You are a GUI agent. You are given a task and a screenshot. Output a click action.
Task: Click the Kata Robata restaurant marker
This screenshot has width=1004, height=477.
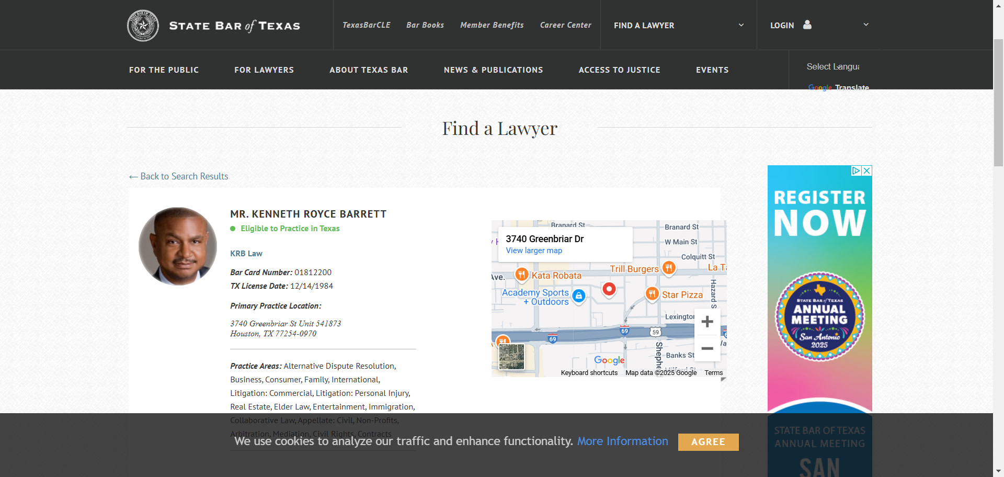pos(522,274)
